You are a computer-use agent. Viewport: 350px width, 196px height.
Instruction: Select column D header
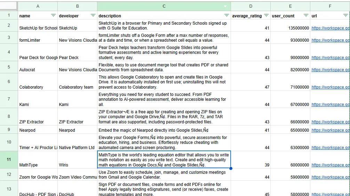tap(250, 6)
